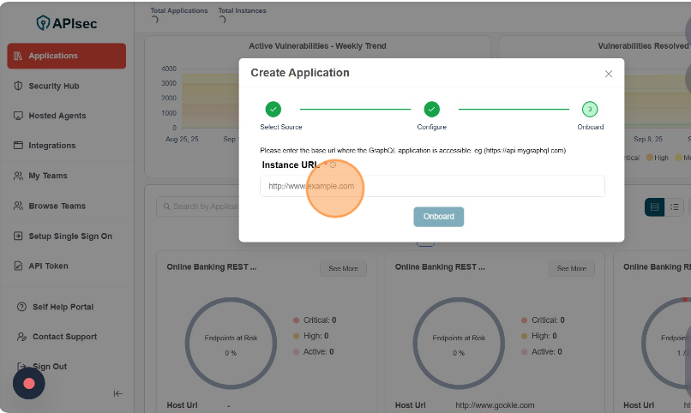
Task: Go back to the Select Source step
Action: pyautogui.click(x=273, y=110)
